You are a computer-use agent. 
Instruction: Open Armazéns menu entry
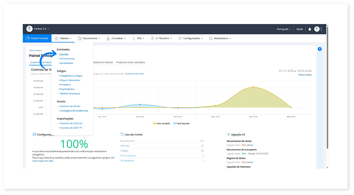pos(65,85)
